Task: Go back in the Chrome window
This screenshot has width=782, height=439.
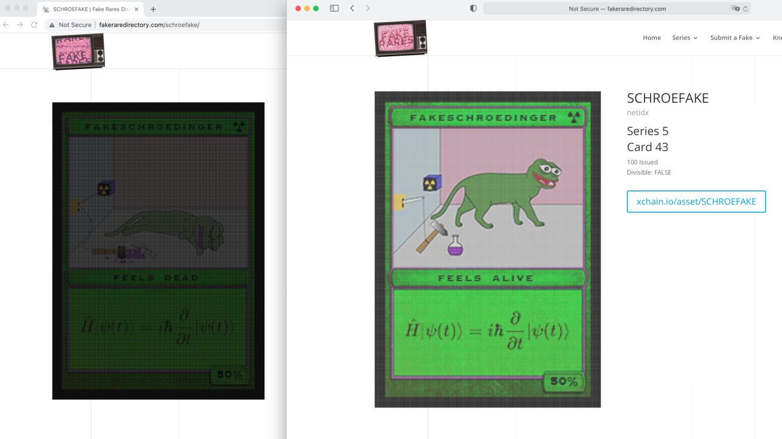Action: click(7, 25)
